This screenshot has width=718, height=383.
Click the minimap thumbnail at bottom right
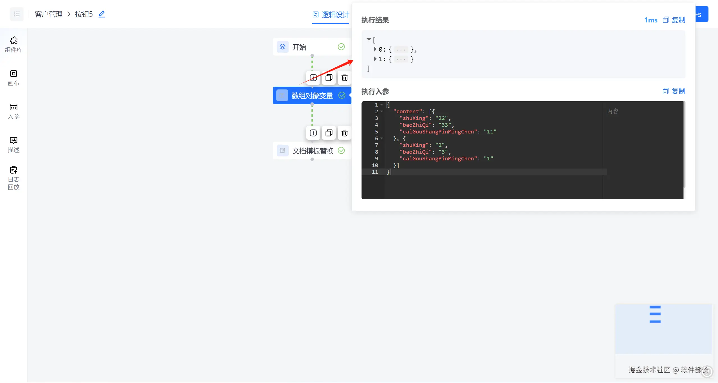pos(663,329)
